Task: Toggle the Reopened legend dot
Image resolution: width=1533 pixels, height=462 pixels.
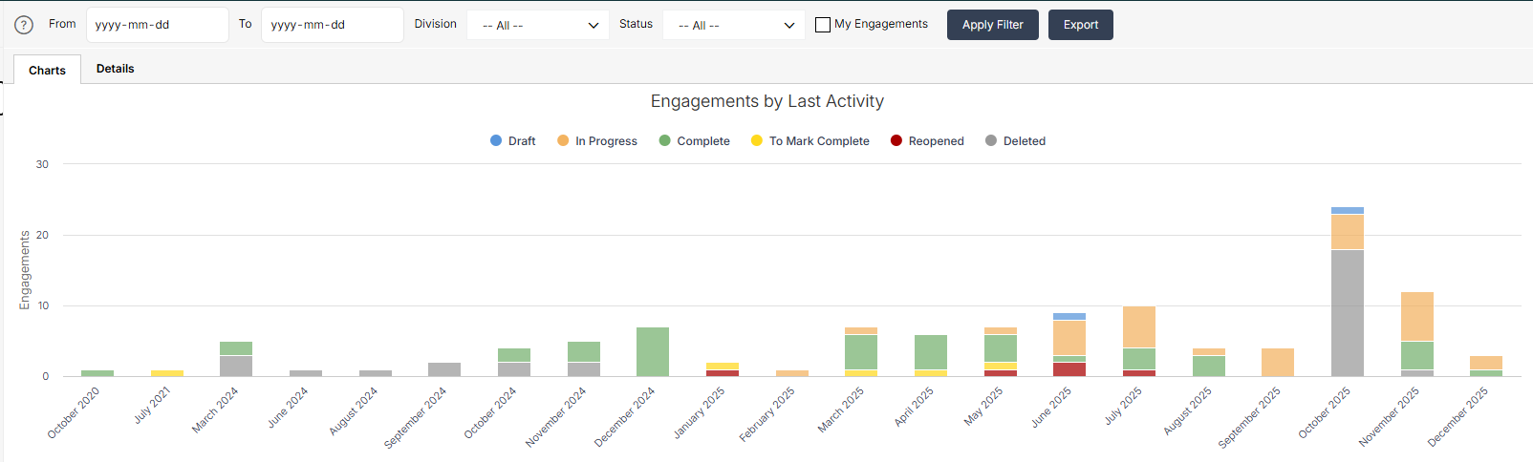Action: [896, 140]
